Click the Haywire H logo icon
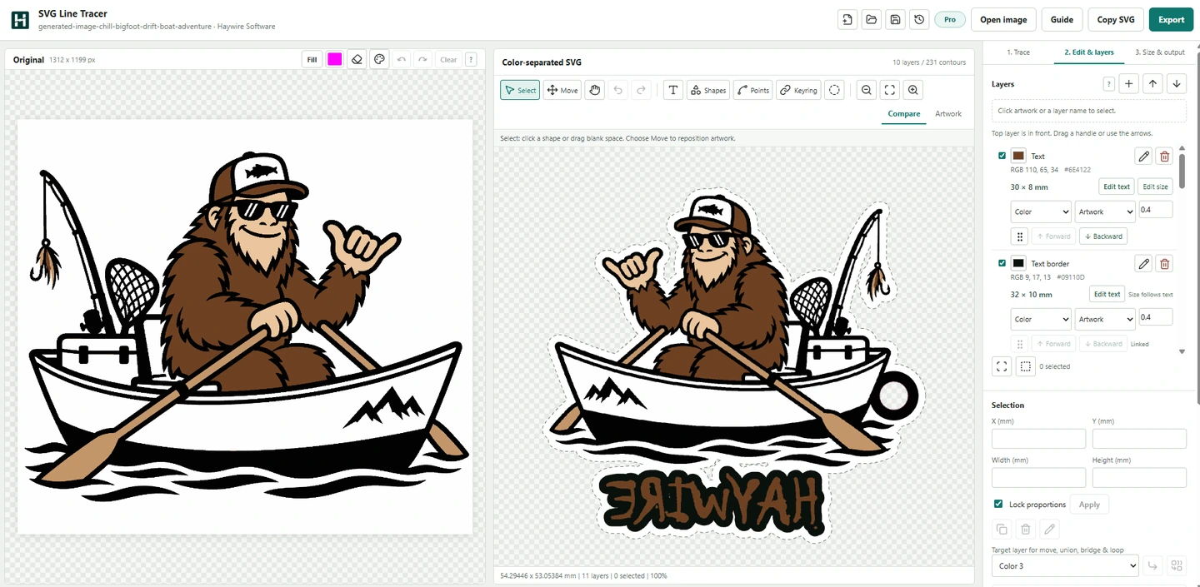 tap(20, 21)
